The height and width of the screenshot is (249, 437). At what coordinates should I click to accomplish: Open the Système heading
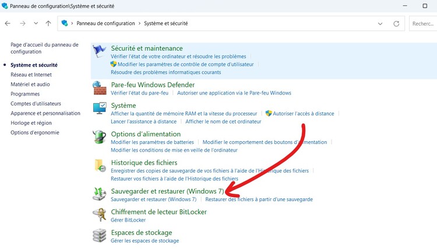(124, 106)
